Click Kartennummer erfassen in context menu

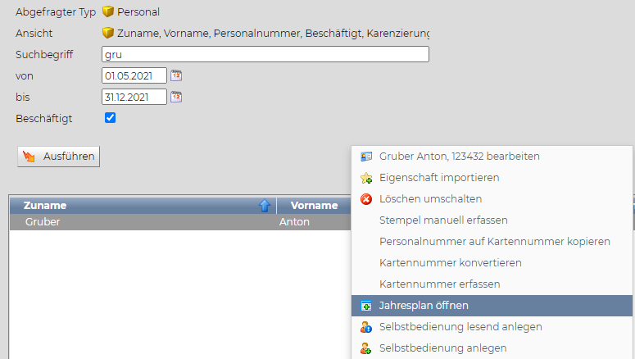[x=439, y=284]
